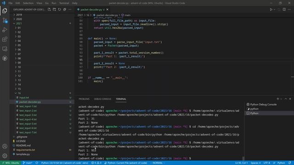Collapse all folders in Explorer

click(x=65, y=9)
